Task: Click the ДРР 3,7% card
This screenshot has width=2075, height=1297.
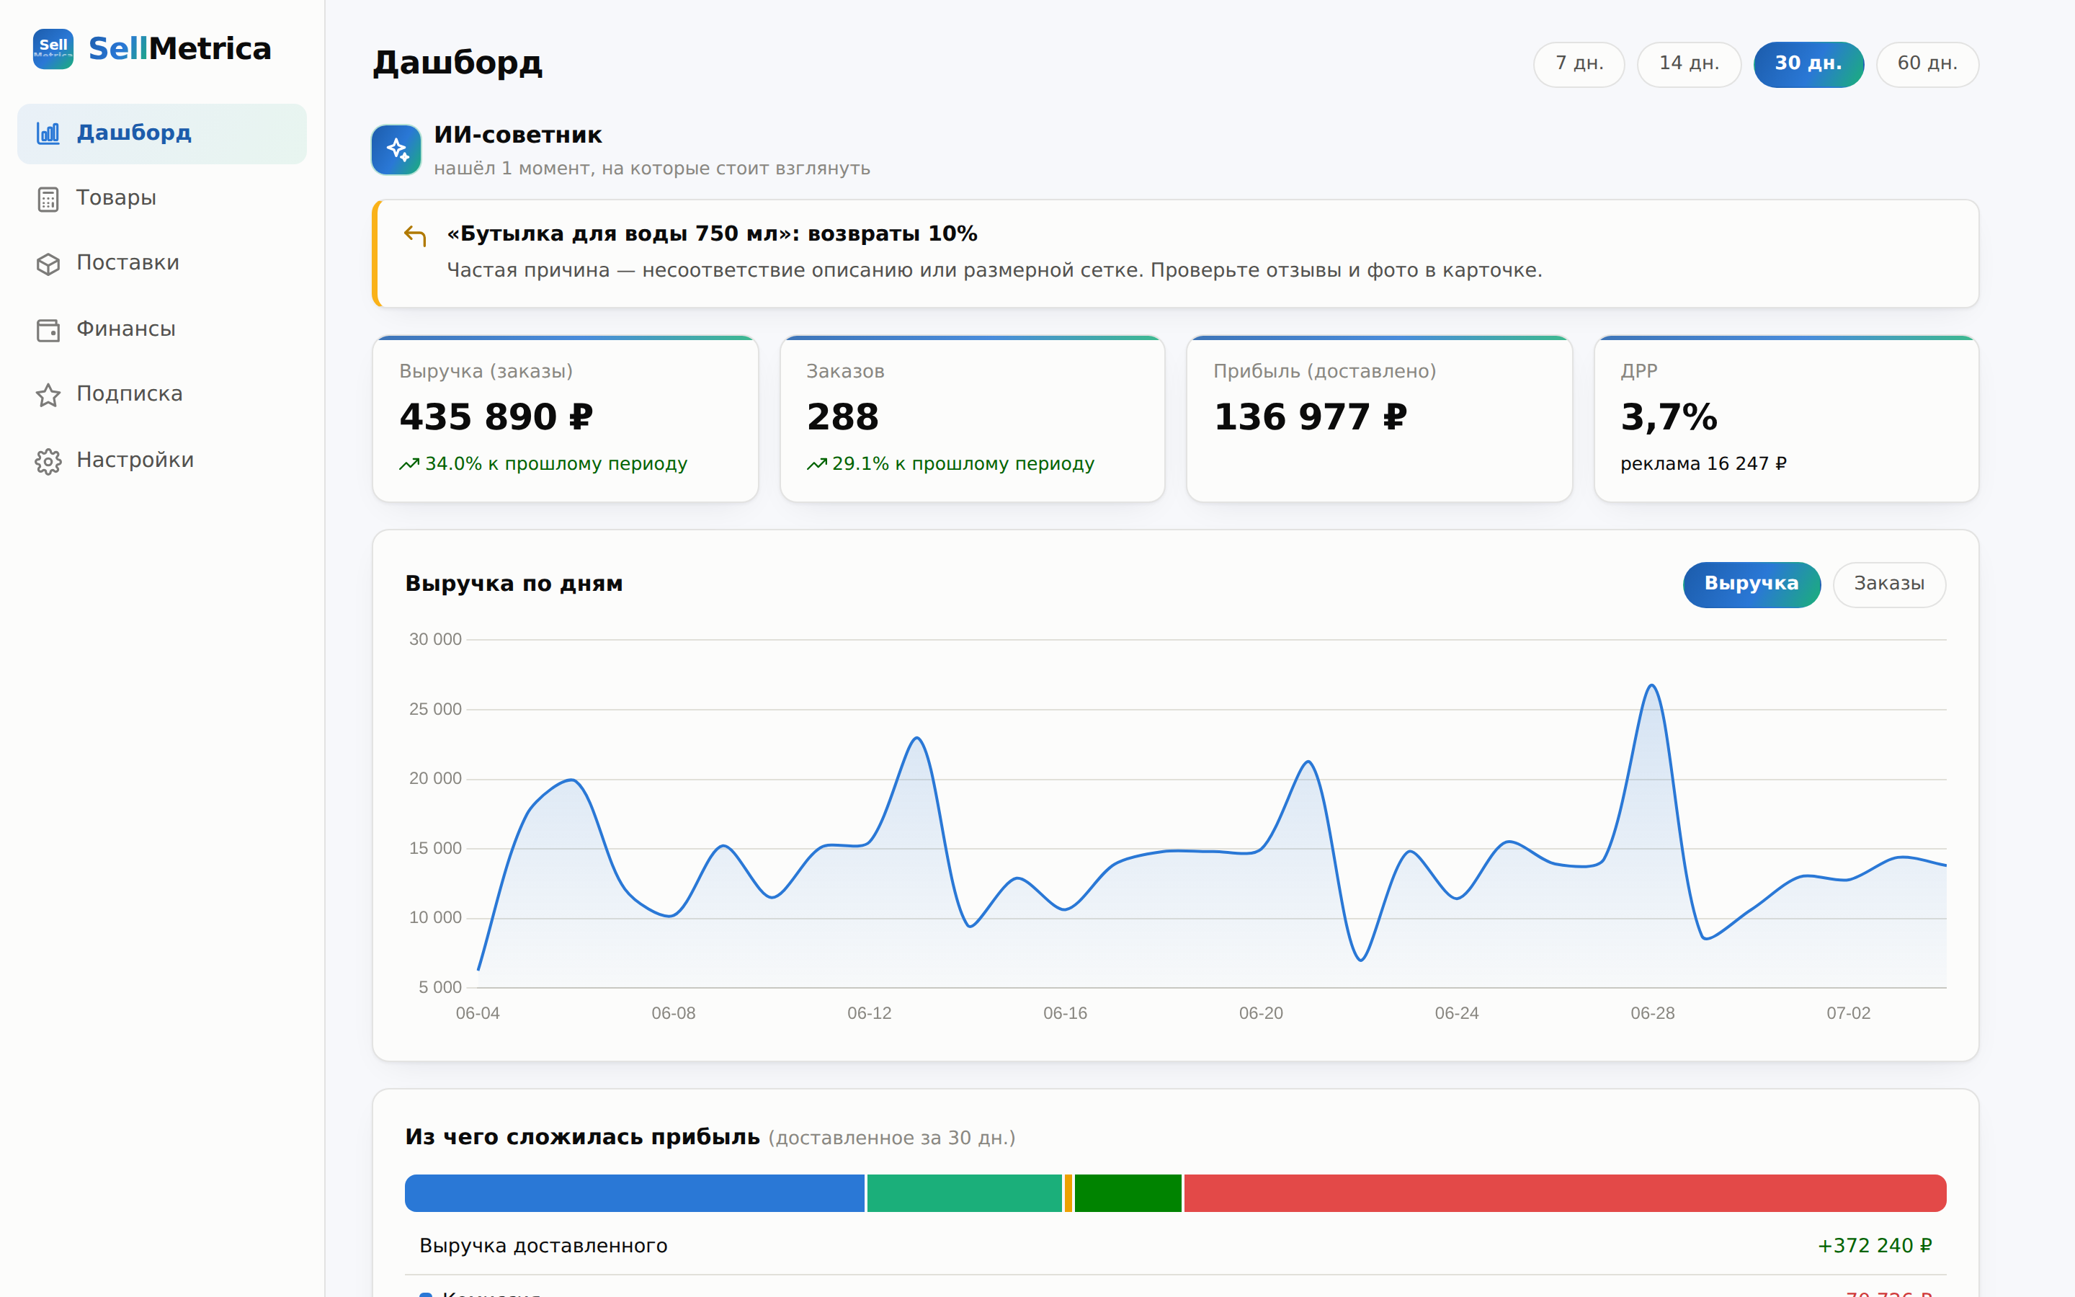Action: pyautogui.click(x=1786, y=419)
